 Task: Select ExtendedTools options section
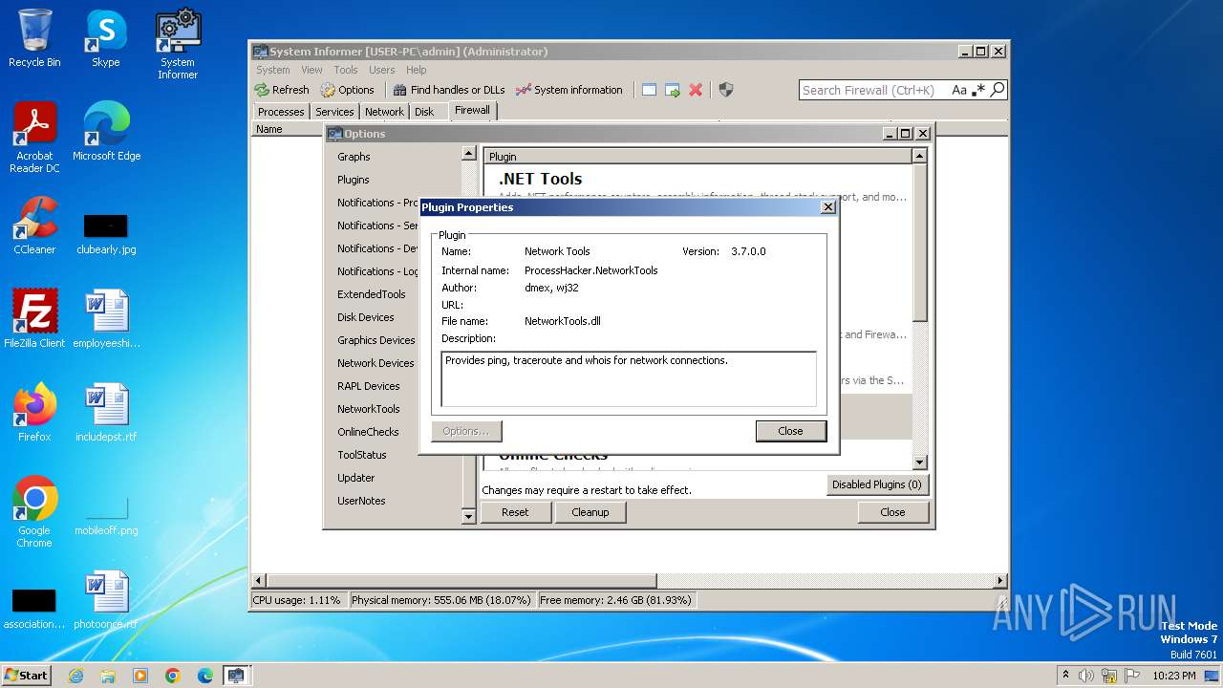pos(372,294)
